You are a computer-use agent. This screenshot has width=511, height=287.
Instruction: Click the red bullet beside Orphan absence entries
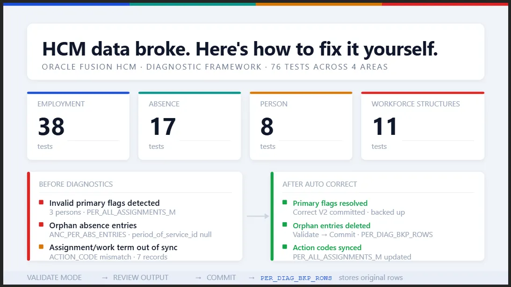(41, 224)
